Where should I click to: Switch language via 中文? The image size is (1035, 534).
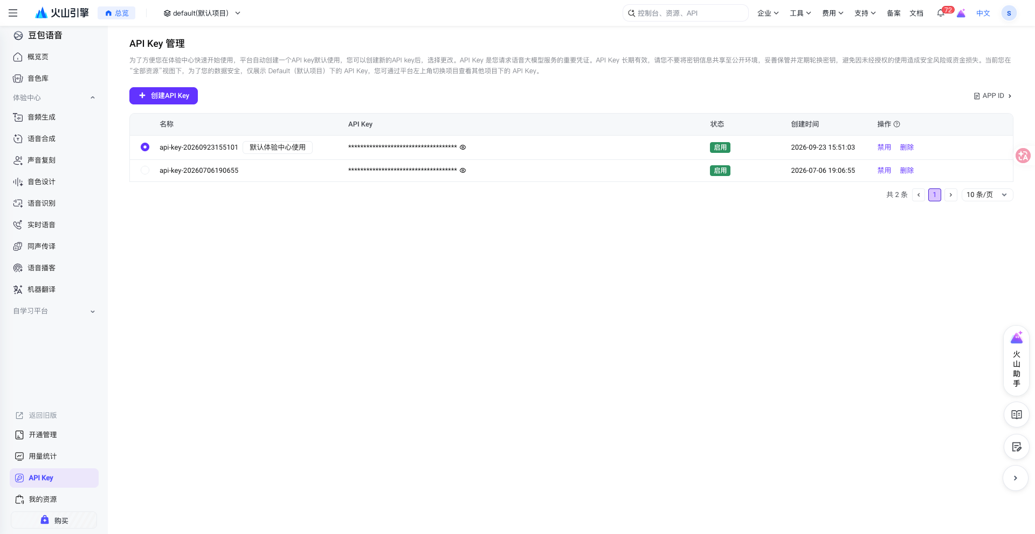pyautogui.click(x=983, y=13)
